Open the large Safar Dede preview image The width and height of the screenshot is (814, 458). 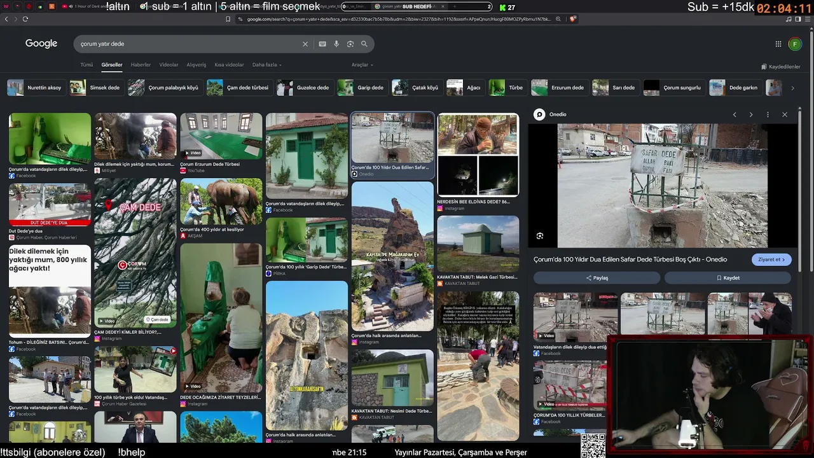pyautogui.click(x=662, y=186)
